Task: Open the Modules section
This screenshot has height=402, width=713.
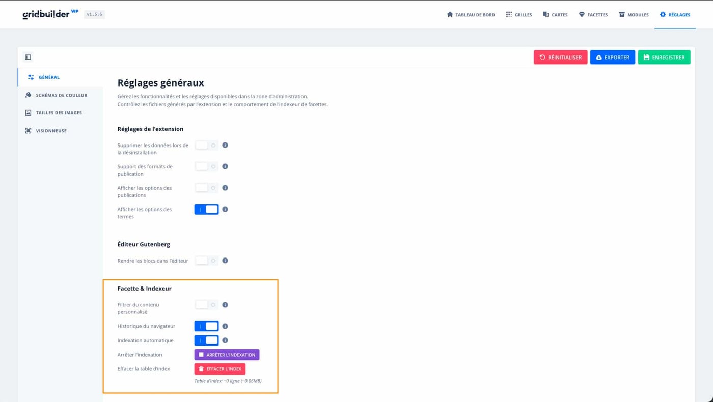Action: click(633, 14)
